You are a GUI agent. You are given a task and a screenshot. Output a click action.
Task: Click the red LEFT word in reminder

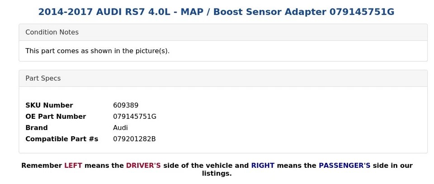[73, 166]
